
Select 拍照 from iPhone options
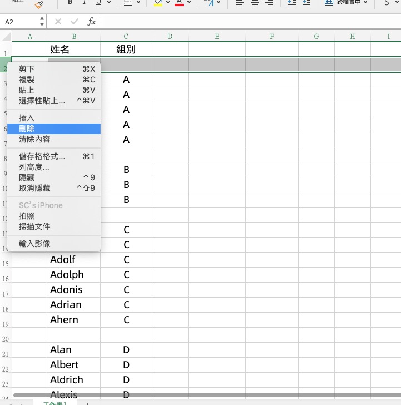[54, 216]
